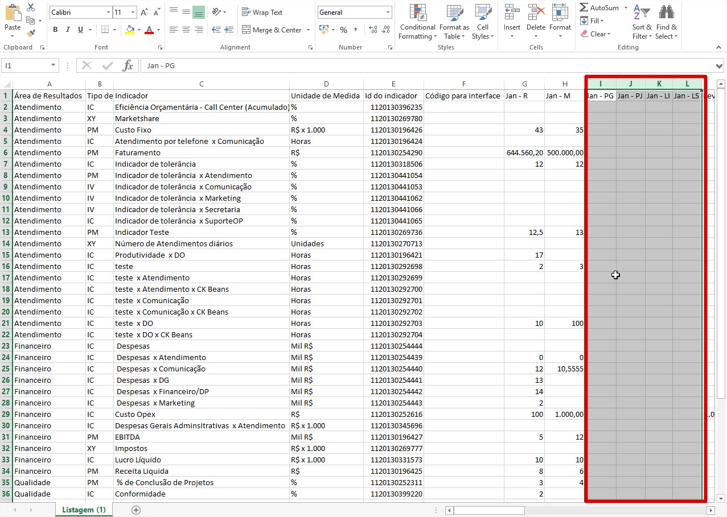Add a new sheet with the plus button

[x=135, y=510]
